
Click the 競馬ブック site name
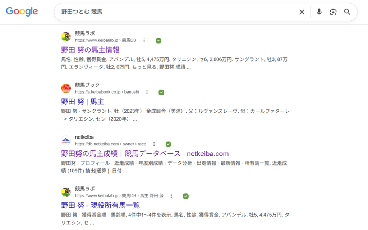pyautogui.click(x=87, y=85)
